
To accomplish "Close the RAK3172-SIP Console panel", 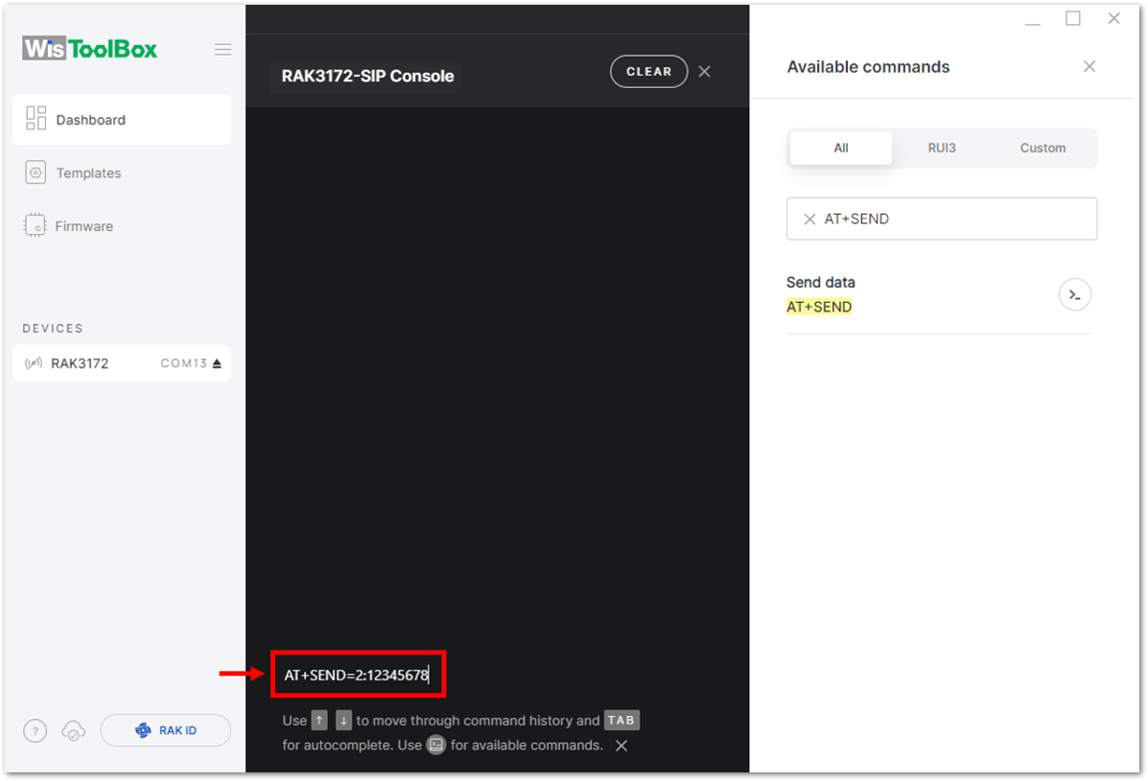I will point(704,72).
